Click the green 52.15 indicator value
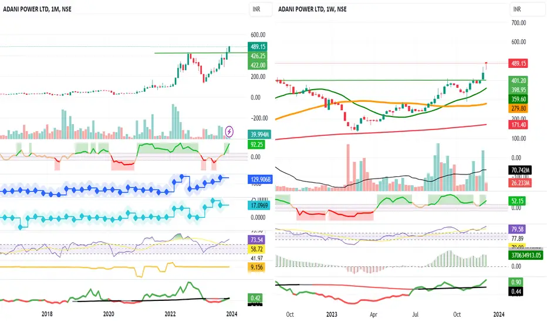This screenshot has width=547, height=322. point(517,201)
